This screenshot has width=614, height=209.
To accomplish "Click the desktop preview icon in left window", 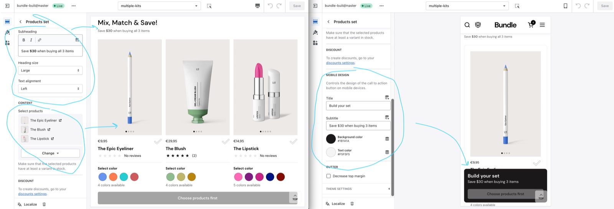I will click(257, 6).
